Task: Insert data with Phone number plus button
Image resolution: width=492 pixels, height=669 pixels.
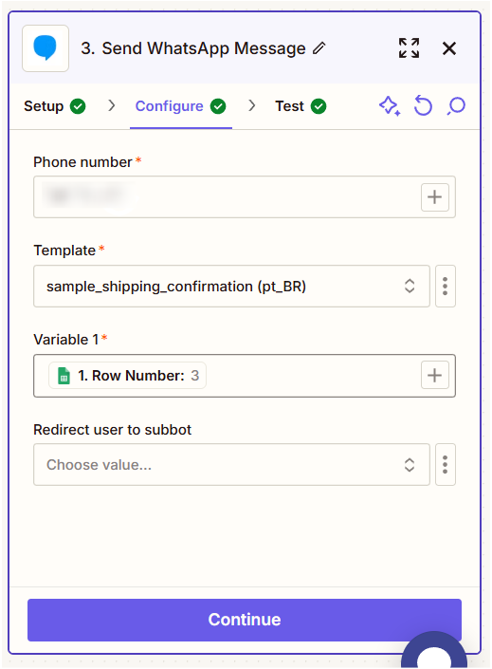Action: (x=435, y=197)
